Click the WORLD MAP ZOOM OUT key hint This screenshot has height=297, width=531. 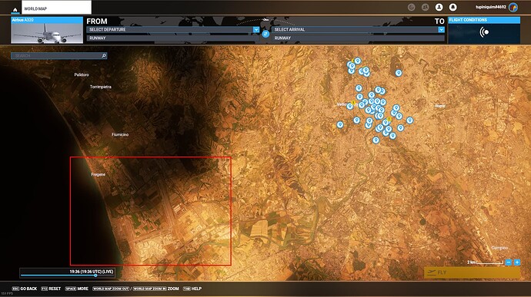111,289
